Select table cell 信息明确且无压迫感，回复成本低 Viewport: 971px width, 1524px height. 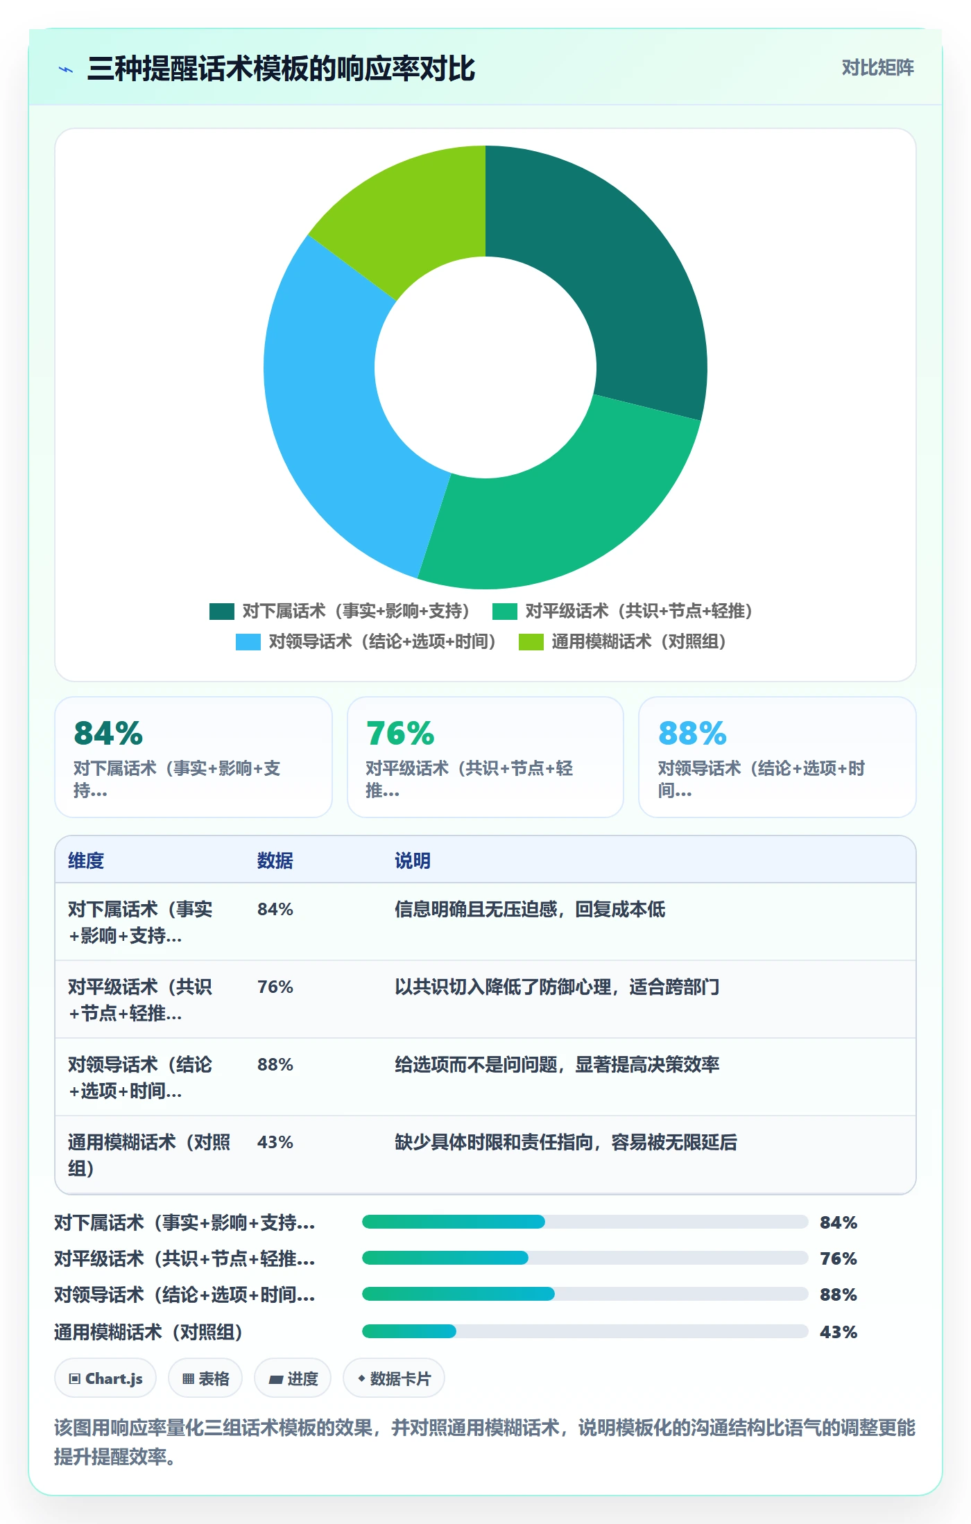click(530, 909)
